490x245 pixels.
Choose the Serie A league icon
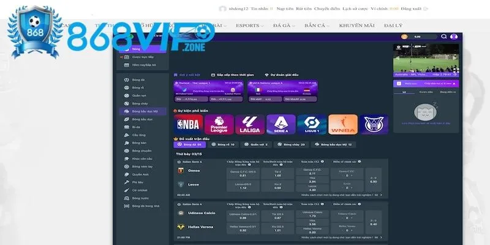[281, 124]
